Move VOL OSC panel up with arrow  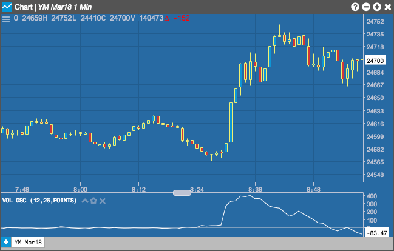click(85, 201)
